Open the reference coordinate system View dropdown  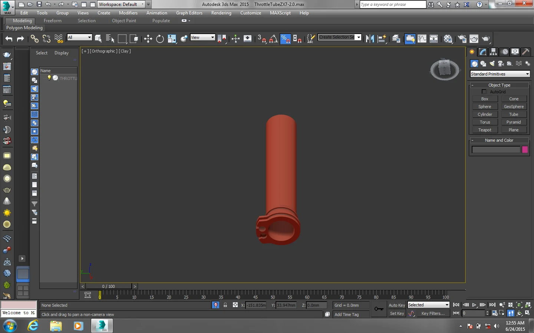coord(202,37)
